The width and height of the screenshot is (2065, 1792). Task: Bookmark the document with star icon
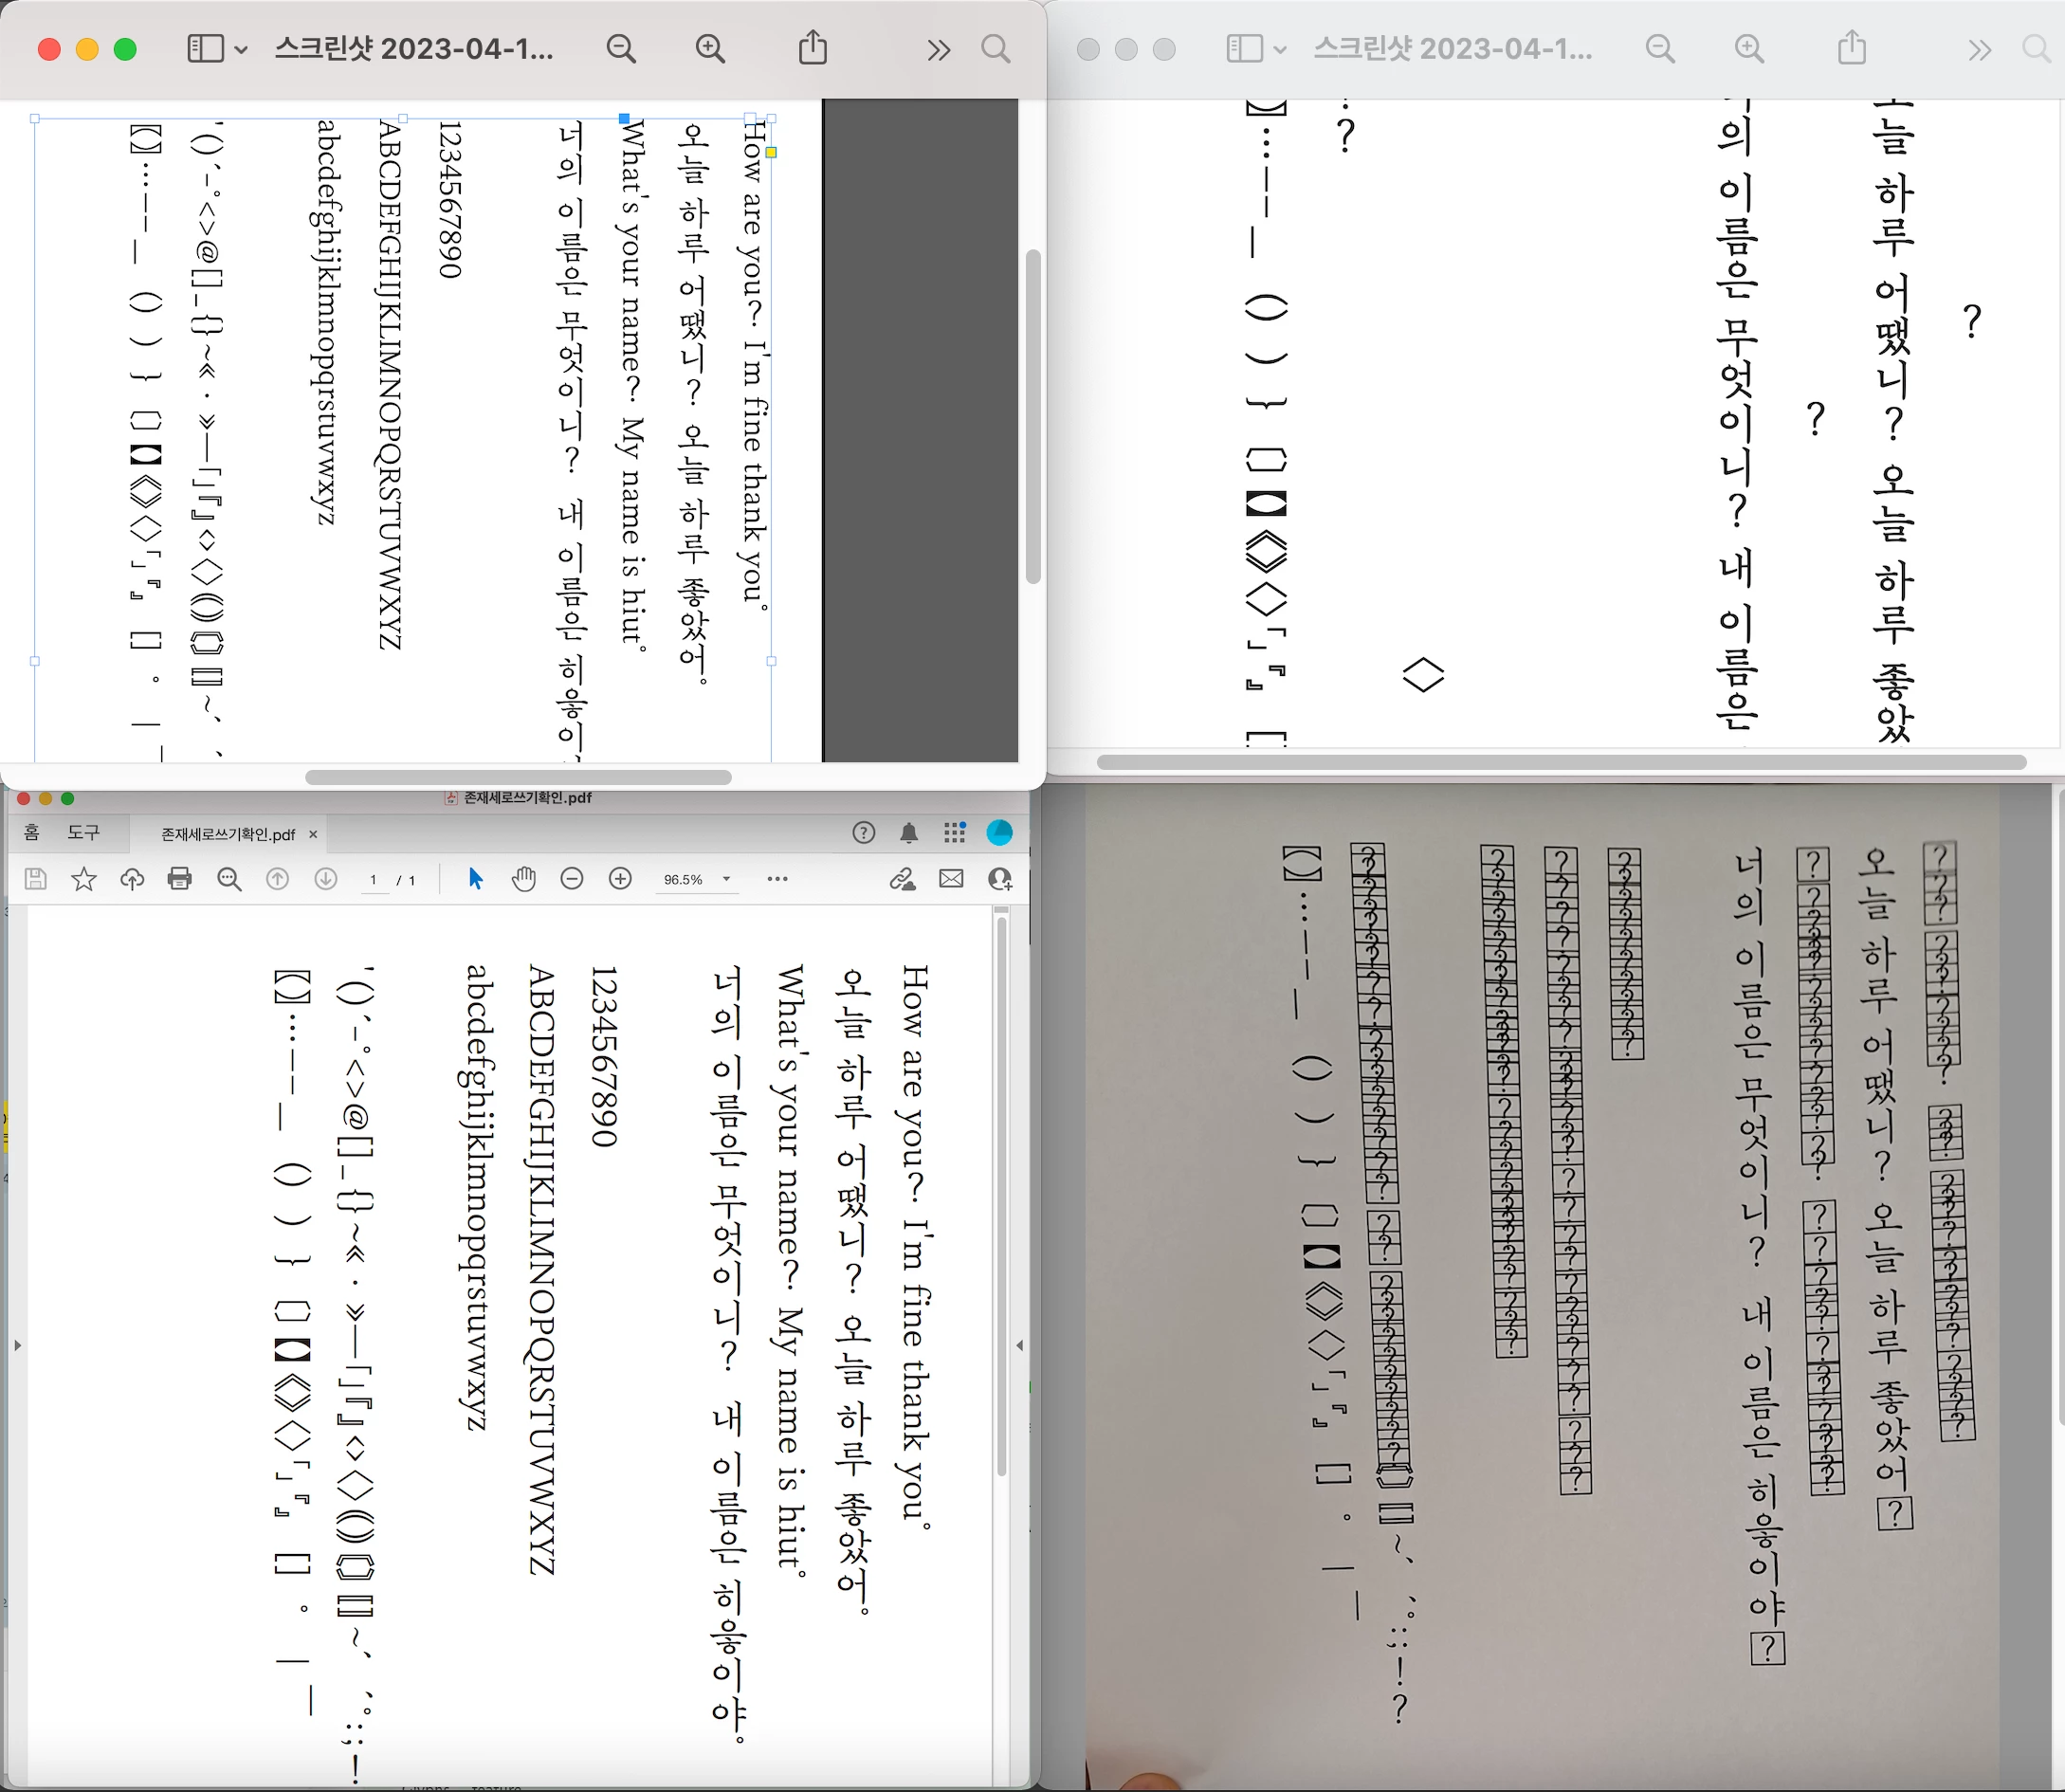tap(84, 879)
